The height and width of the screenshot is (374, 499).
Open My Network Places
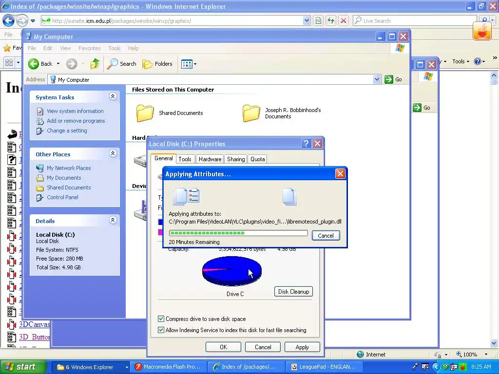(69, 168)
